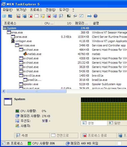The image size is (127, 147).
Task: Click the window with magnifier toolbar icon
Action: click(x=61, y=16)
